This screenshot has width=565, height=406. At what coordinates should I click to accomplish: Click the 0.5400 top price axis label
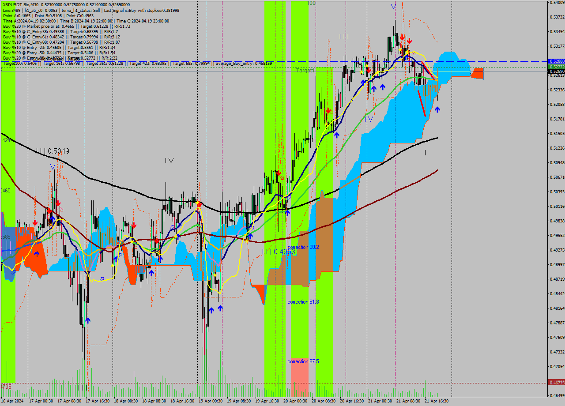tap(557, 3)
